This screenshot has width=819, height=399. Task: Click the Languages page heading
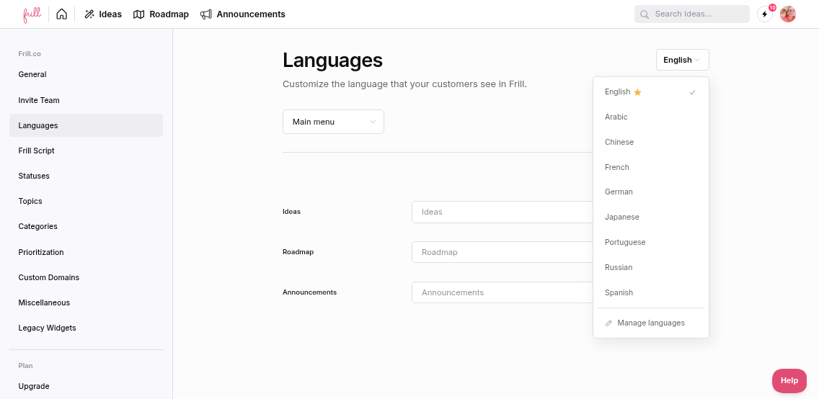[x=333, y=60]
